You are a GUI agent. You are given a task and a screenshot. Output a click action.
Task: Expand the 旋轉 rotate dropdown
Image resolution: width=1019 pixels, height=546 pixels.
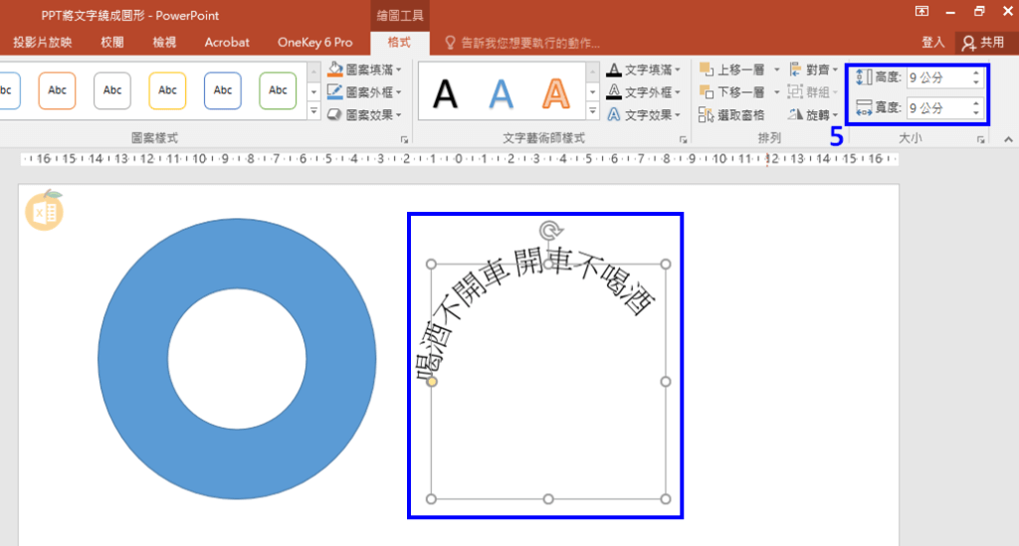click(813, 114)
